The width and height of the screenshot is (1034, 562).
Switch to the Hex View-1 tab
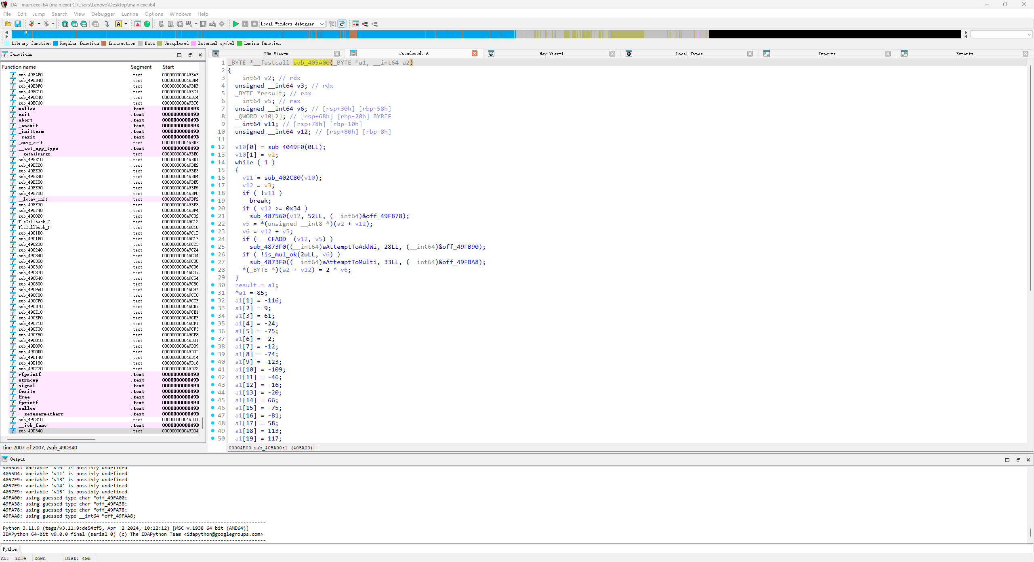click(x=552, y=53)
